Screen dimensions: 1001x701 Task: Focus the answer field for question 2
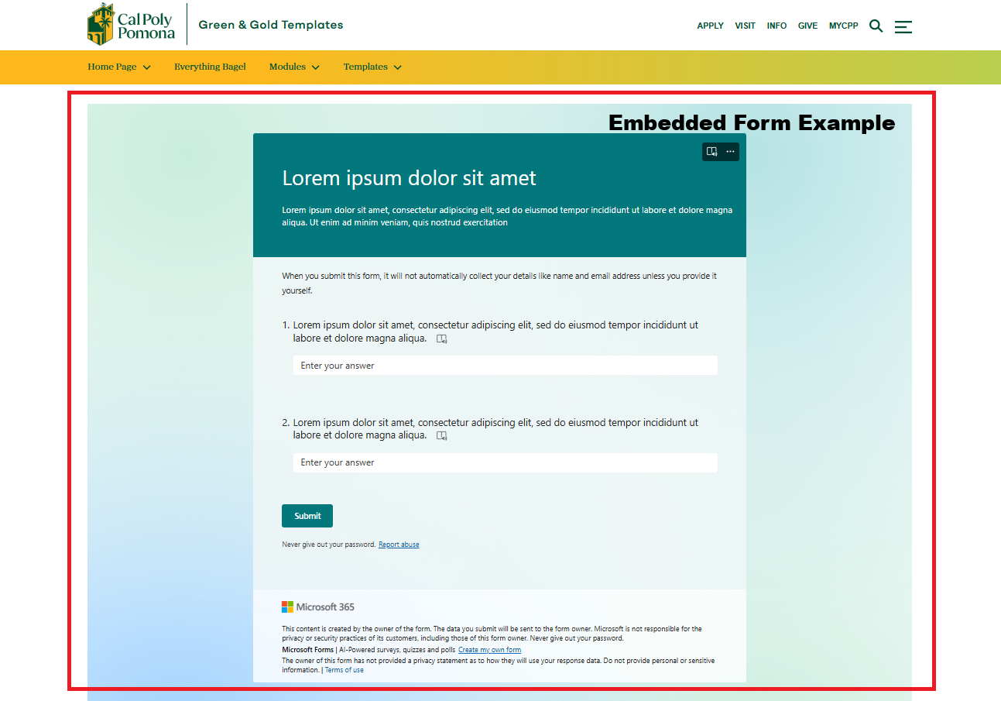(505, 463)
